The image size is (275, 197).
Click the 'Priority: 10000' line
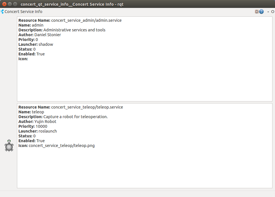coord(33,126)
